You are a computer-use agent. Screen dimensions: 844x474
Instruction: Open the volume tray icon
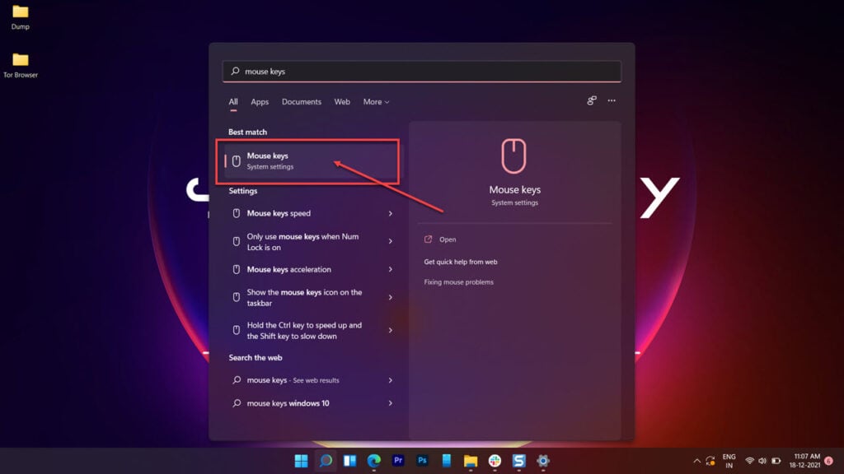click(762, 461)
